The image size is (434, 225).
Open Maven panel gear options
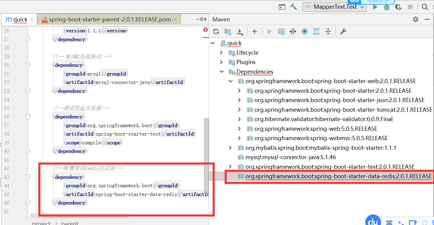pyautogui.click(x=416, y=19)
